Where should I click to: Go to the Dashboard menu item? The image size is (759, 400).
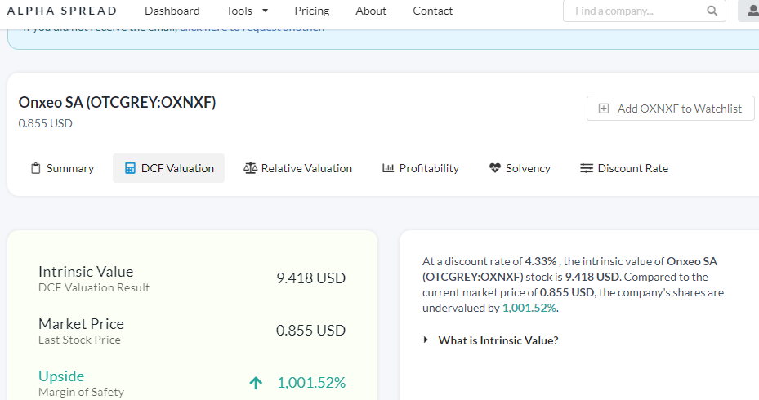coord(172,11)
